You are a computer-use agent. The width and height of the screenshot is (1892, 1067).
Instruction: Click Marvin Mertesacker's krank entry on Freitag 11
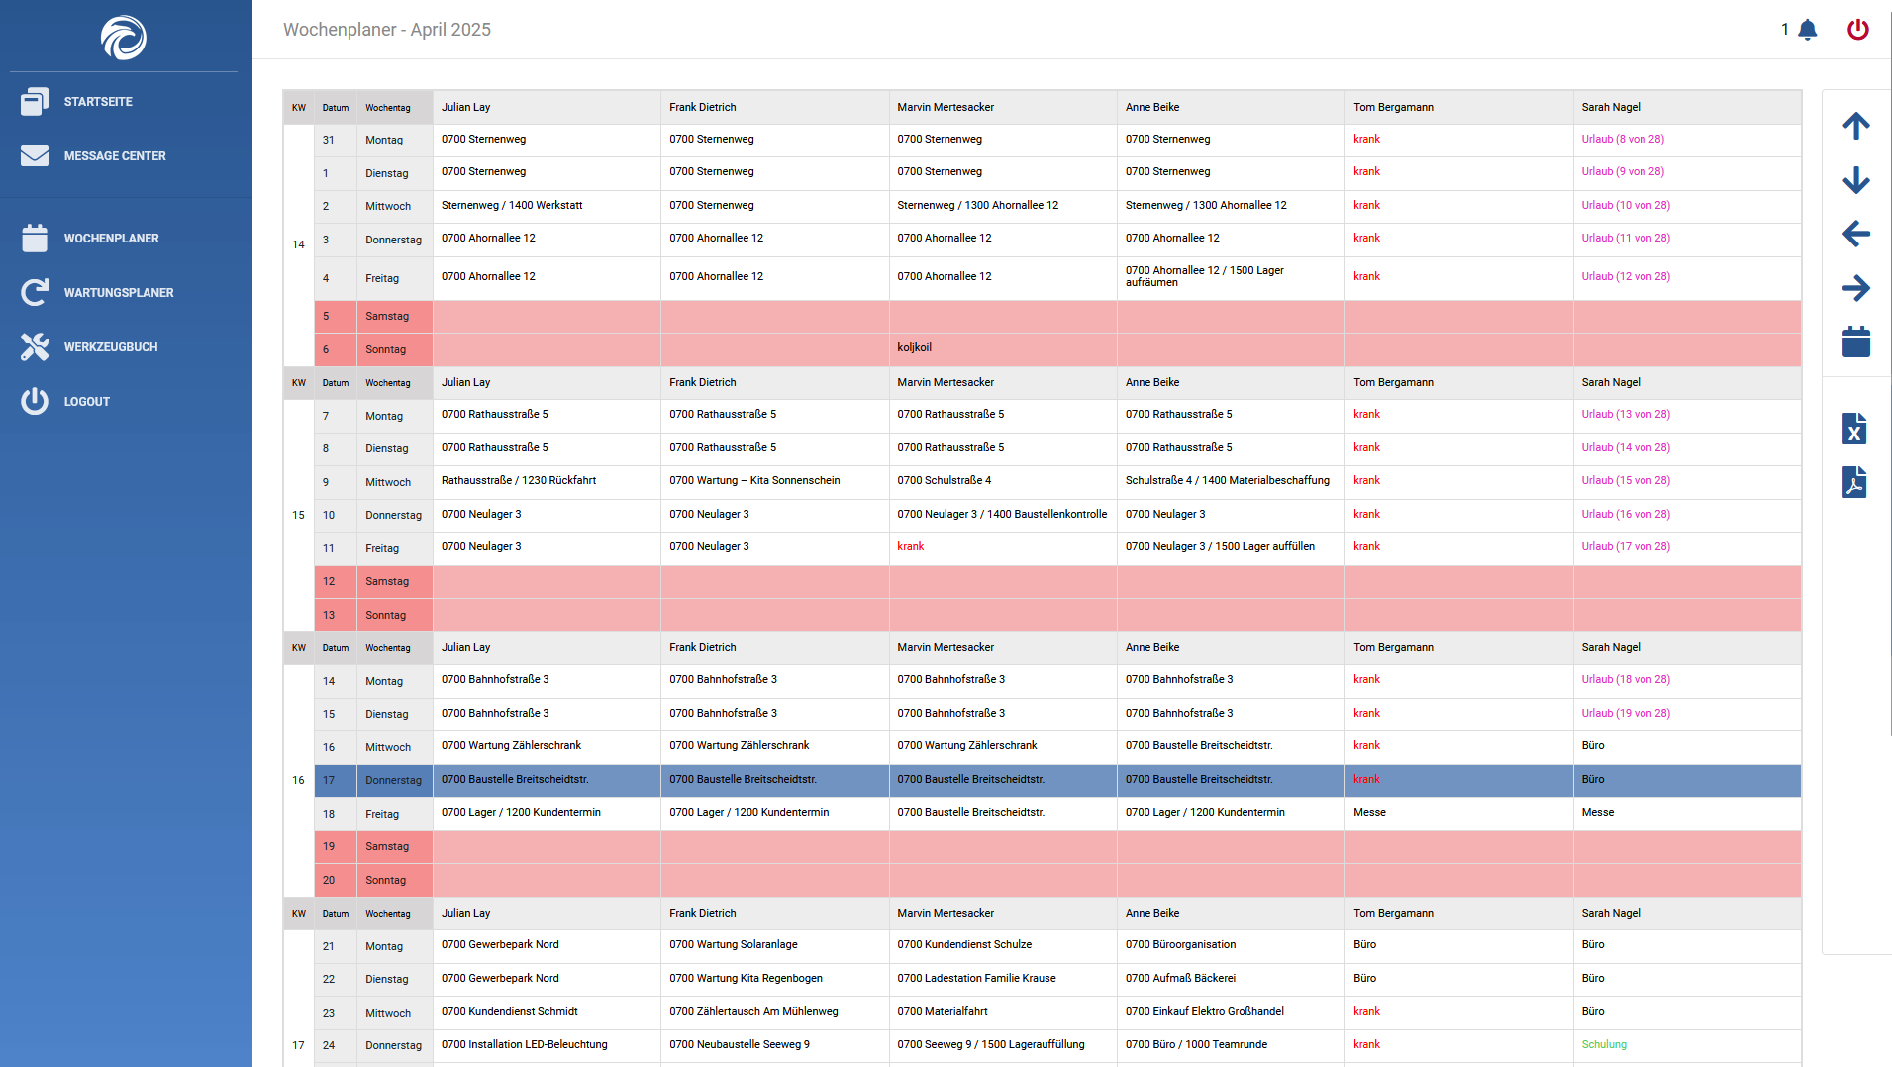(910, 547)
